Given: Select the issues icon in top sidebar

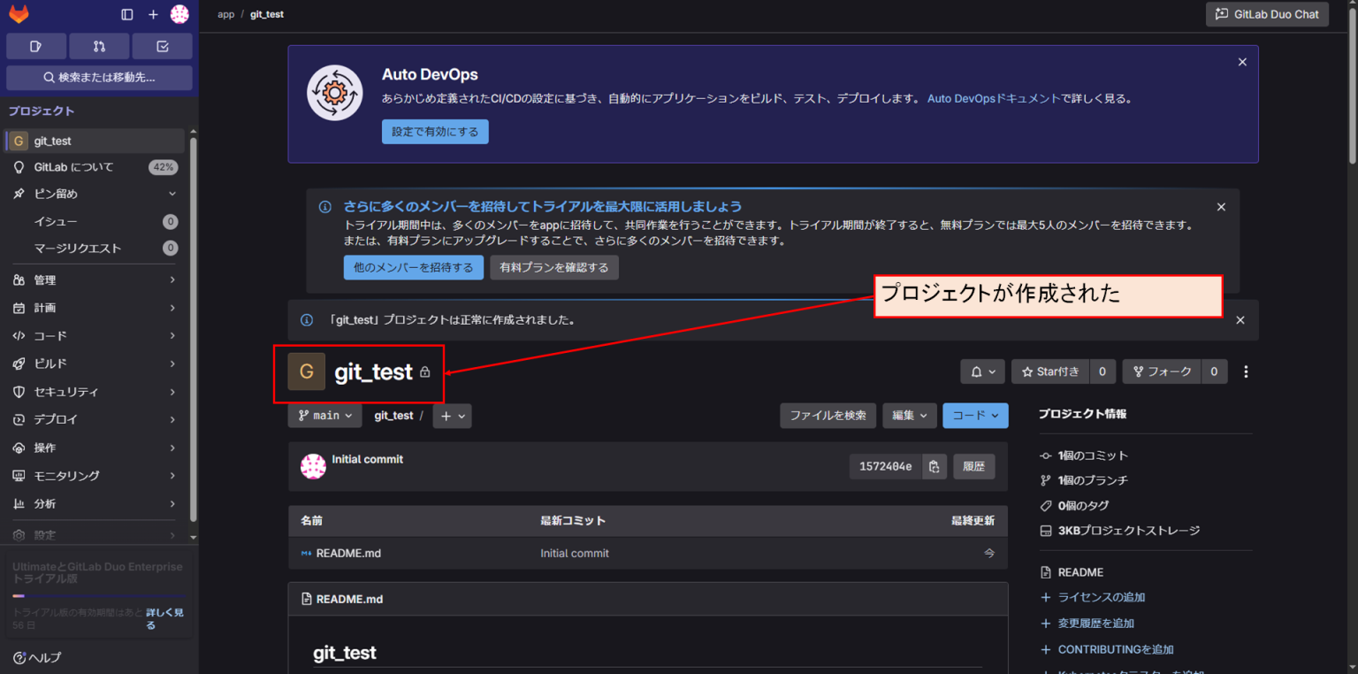Looking at the screenshot, I should (36, 45).
